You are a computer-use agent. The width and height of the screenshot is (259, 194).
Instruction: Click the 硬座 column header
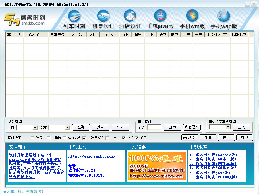(163, 35)
